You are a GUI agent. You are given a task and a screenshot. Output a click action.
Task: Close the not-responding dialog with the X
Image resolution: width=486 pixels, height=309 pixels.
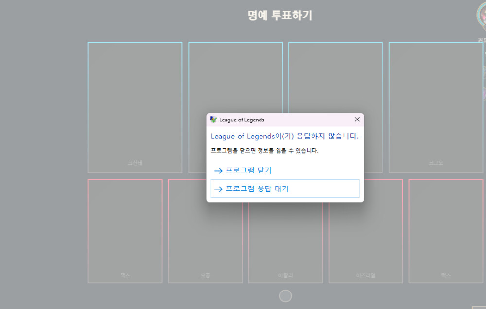click(x=357, y=120)
